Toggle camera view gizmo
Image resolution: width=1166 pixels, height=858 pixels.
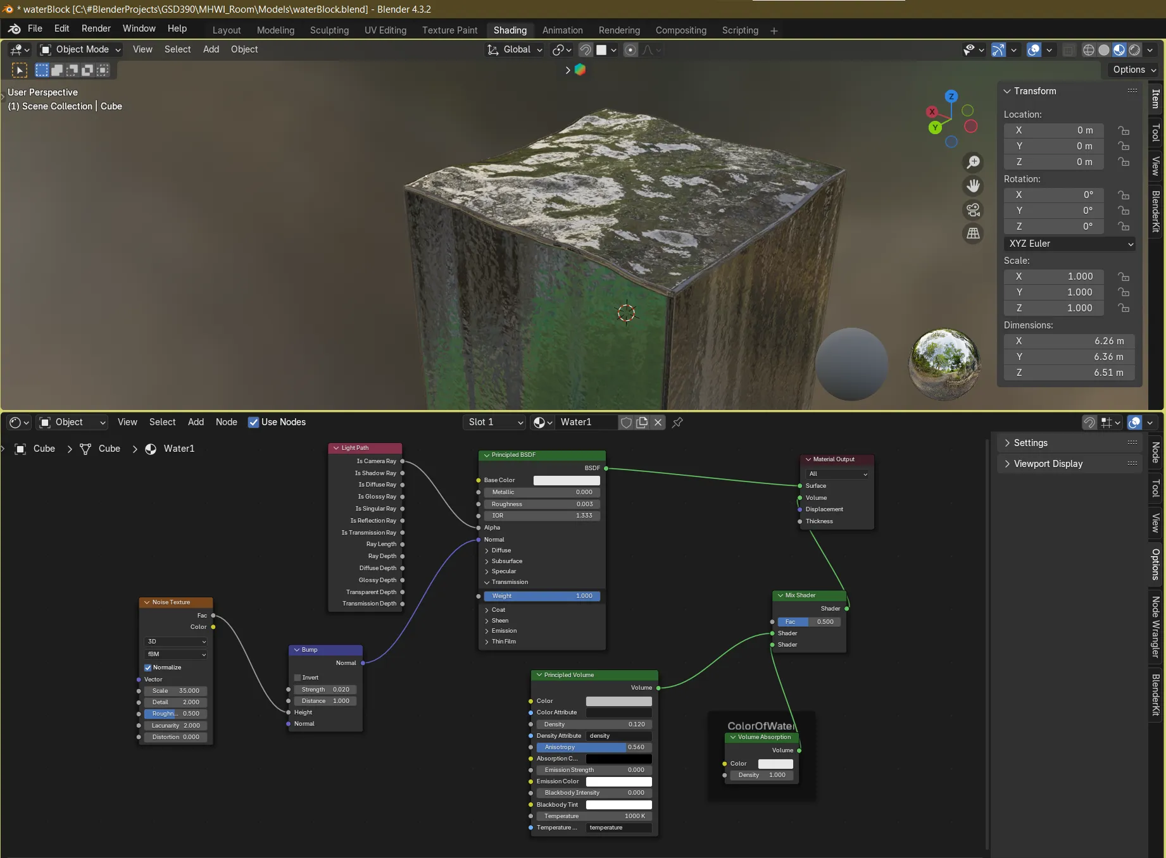(x=973, y=209)
